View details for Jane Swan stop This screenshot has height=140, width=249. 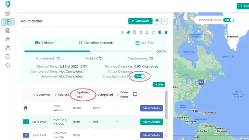151,122
